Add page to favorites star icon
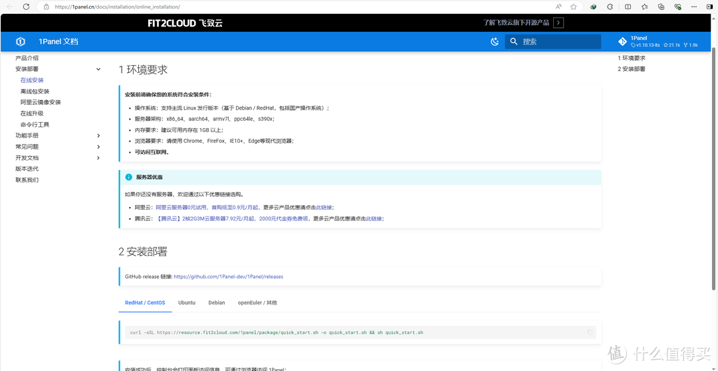Image resolution: width=718 pixels, height=371 pixels. [573, 7]
